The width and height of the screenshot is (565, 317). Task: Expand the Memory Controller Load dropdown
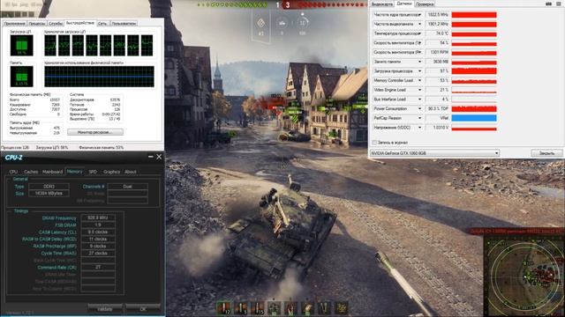(419, 80)
